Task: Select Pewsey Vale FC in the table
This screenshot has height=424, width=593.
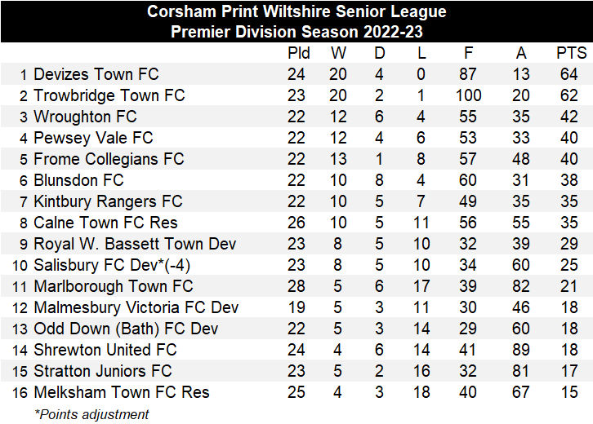Action: (93, 138)
